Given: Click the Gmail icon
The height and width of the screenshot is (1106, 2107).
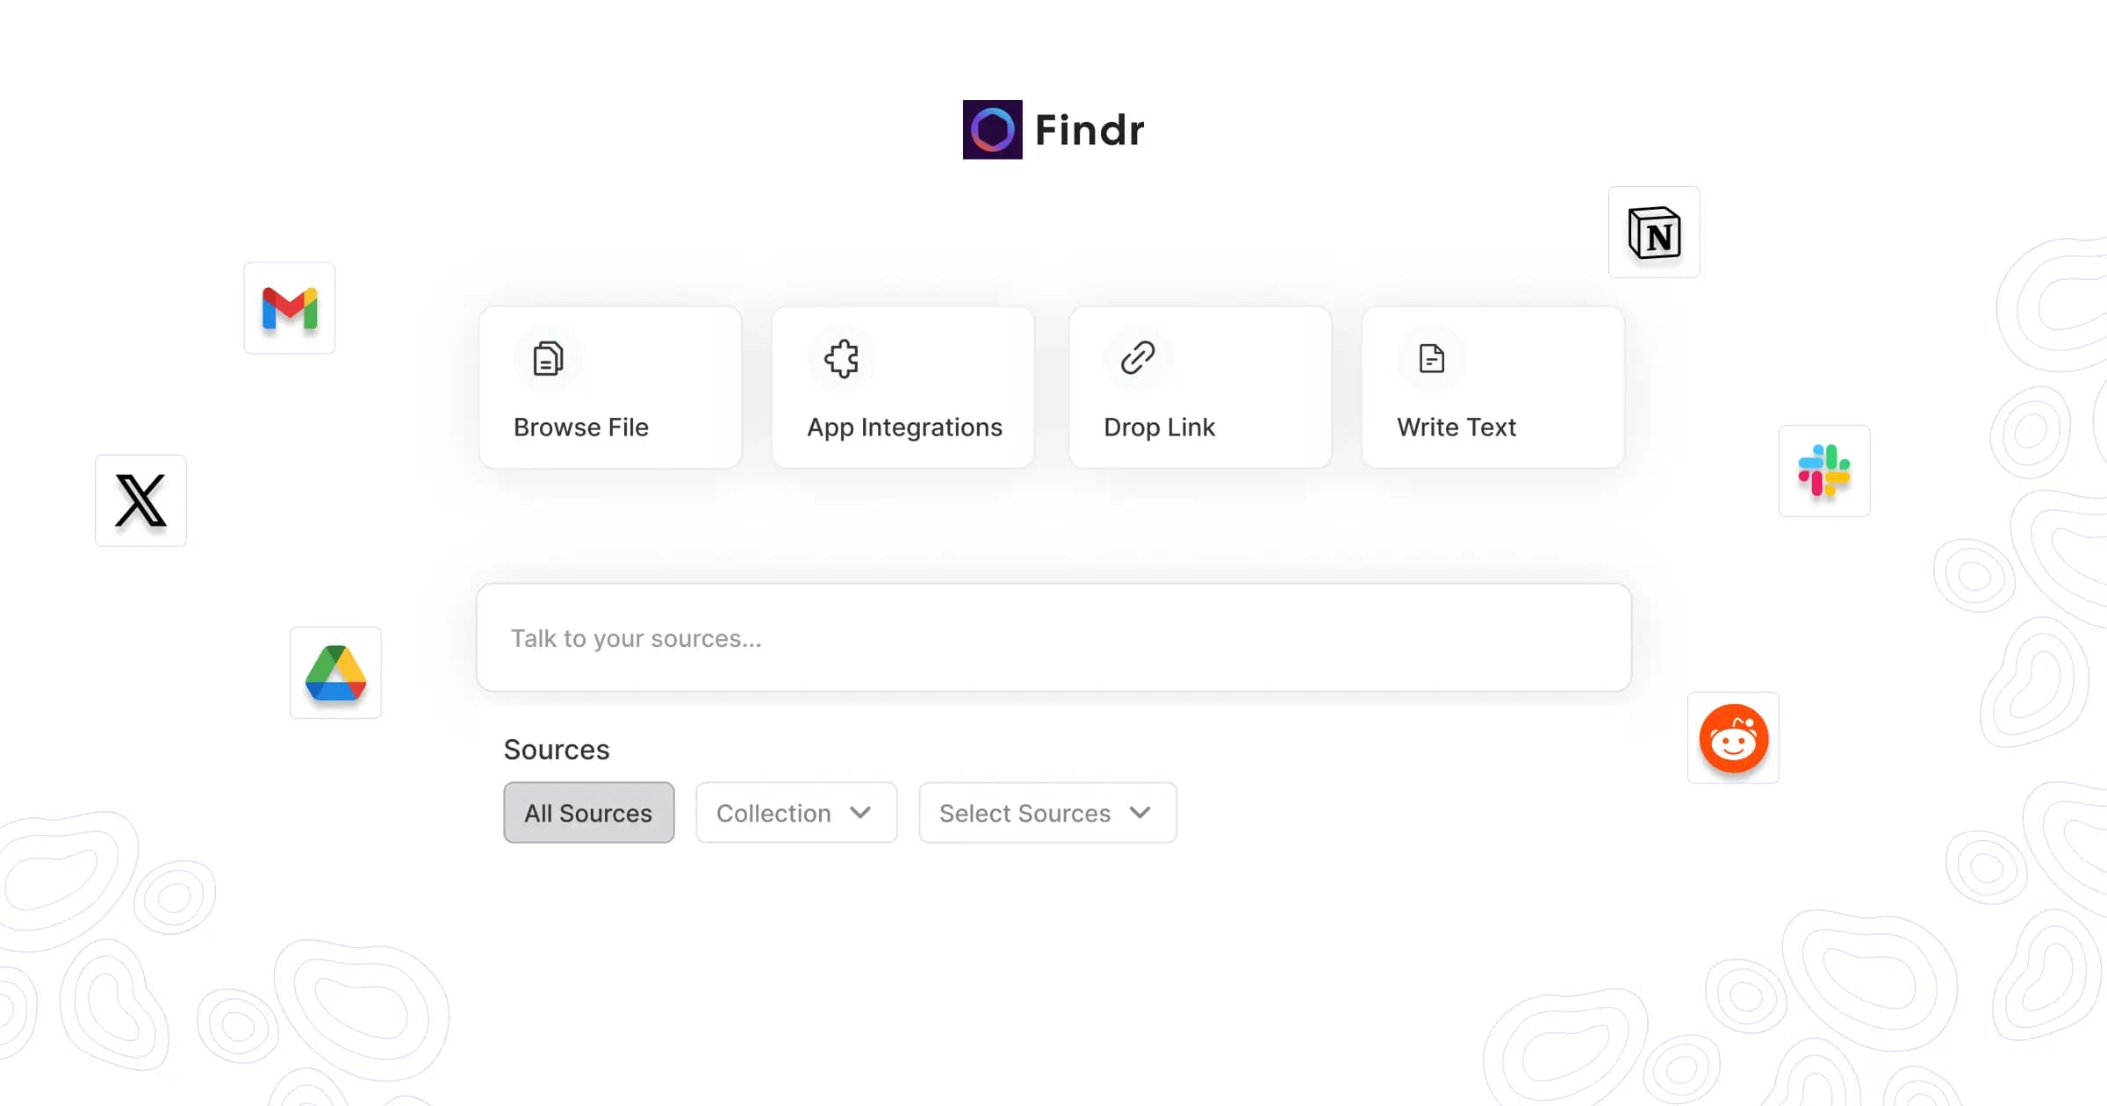Looking at the screenshot, I should [x=290, y=308].
